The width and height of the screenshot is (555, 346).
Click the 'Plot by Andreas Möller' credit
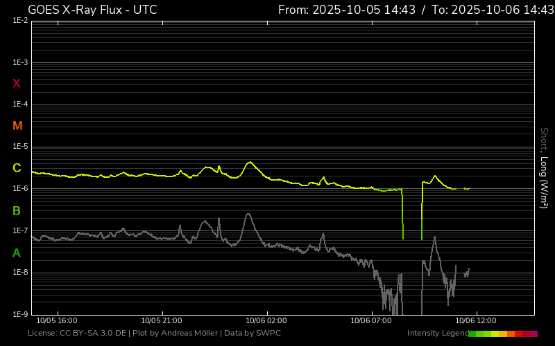(176, 334)
